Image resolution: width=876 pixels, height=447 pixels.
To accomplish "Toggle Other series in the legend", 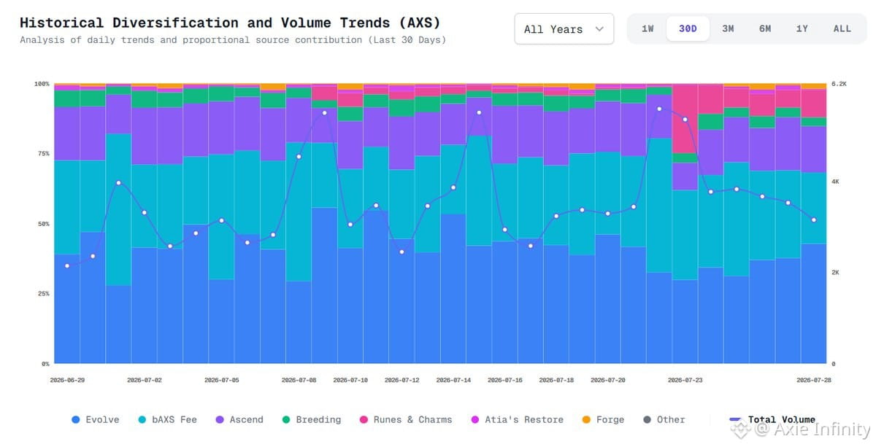I will tap(664, 419).
